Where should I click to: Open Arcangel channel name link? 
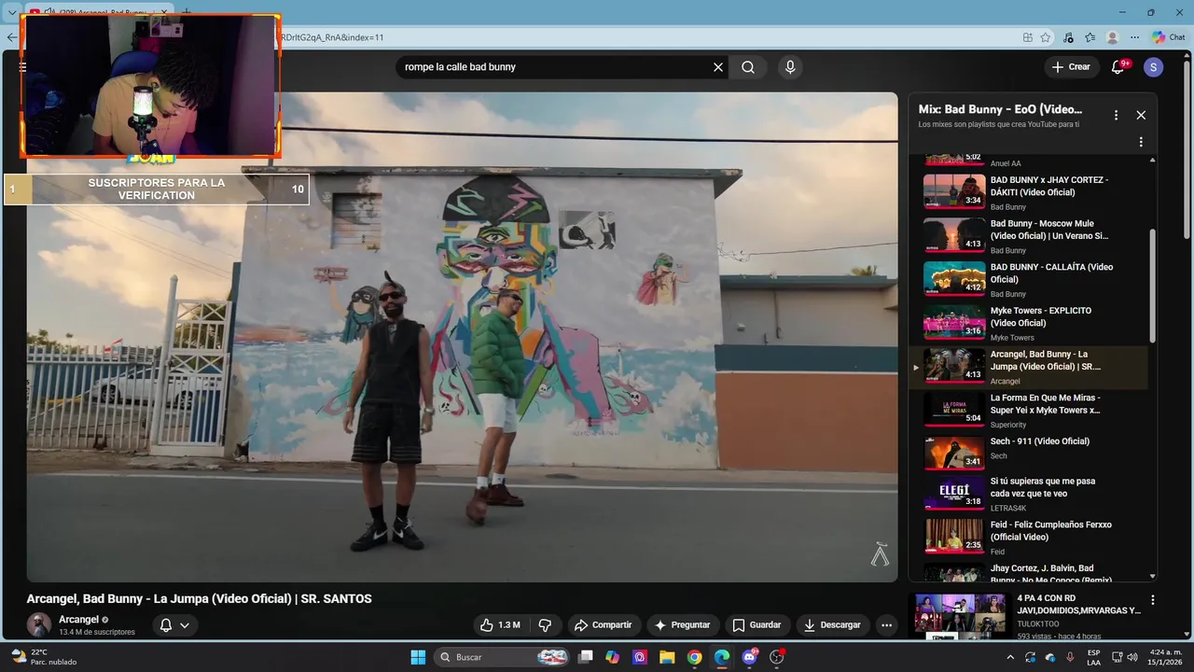[x=78, y=620]
